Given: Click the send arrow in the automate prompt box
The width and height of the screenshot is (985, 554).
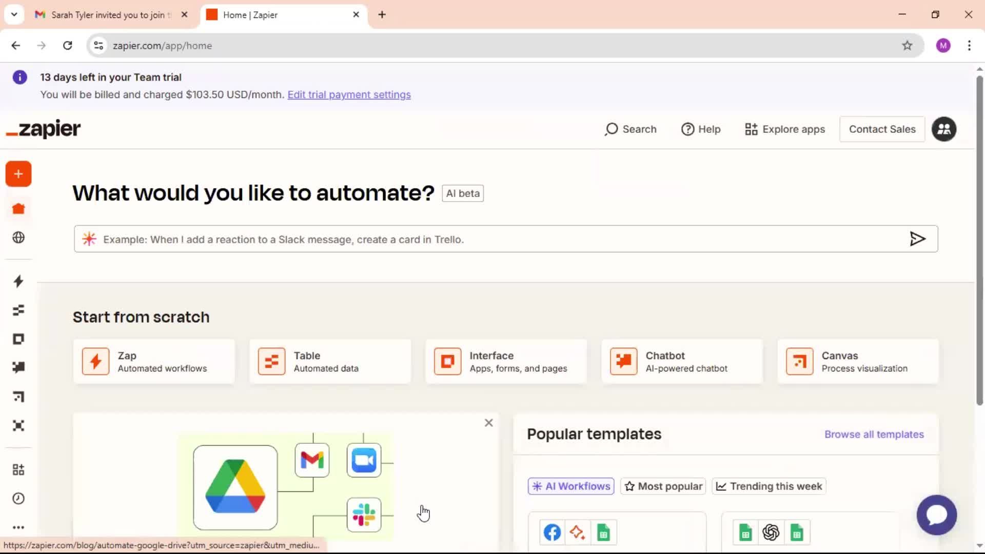Looking at the screenshot, I should (x=917, y=239).
